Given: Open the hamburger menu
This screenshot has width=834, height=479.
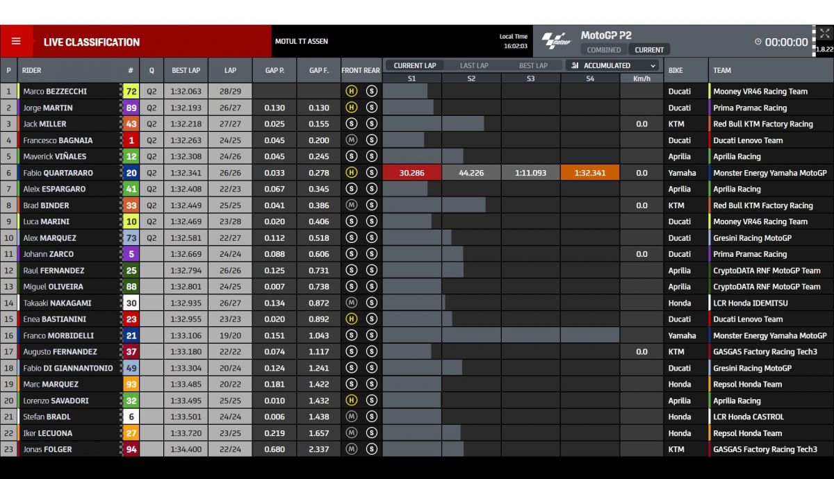Looking at the screenshot, I should point(16,42).
